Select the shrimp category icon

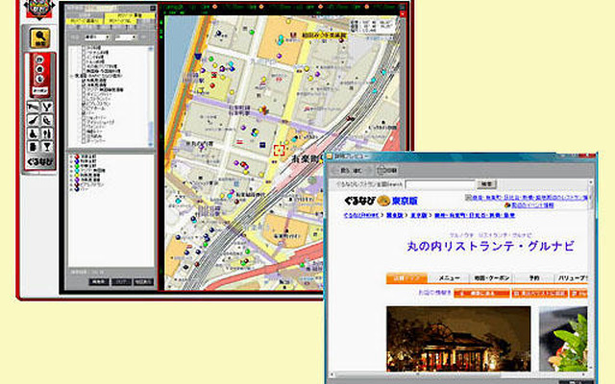tap(47, 120)
